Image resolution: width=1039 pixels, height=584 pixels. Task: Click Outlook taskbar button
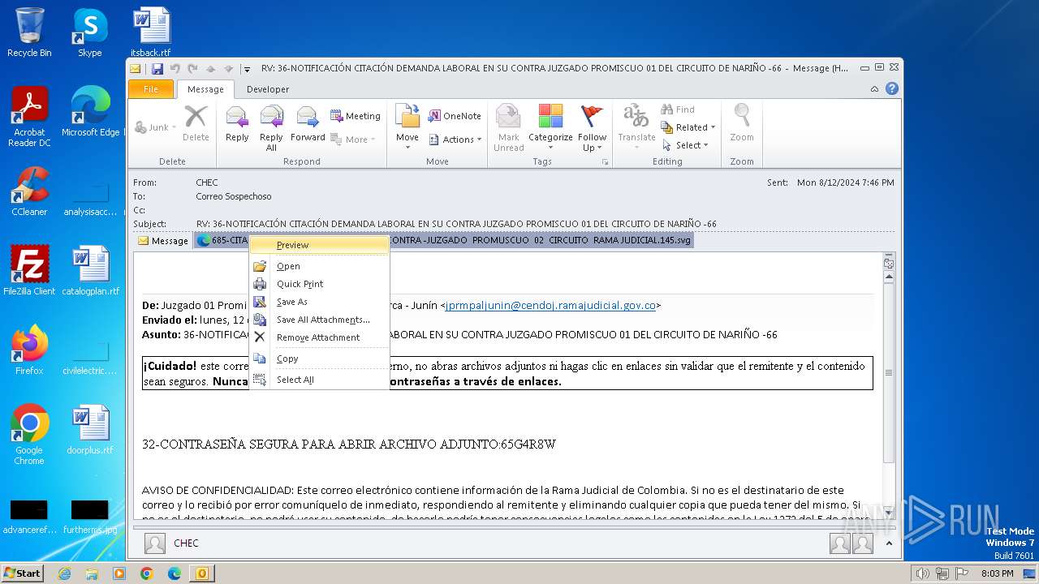coord(201,573)
